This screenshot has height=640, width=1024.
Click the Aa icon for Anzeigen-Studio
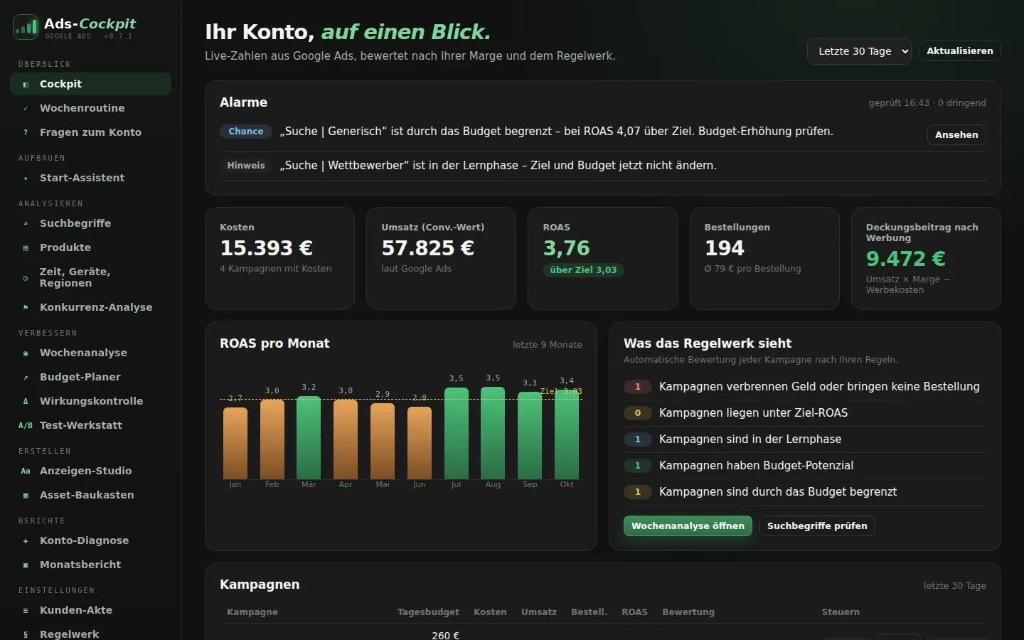(x=26, y=471)
